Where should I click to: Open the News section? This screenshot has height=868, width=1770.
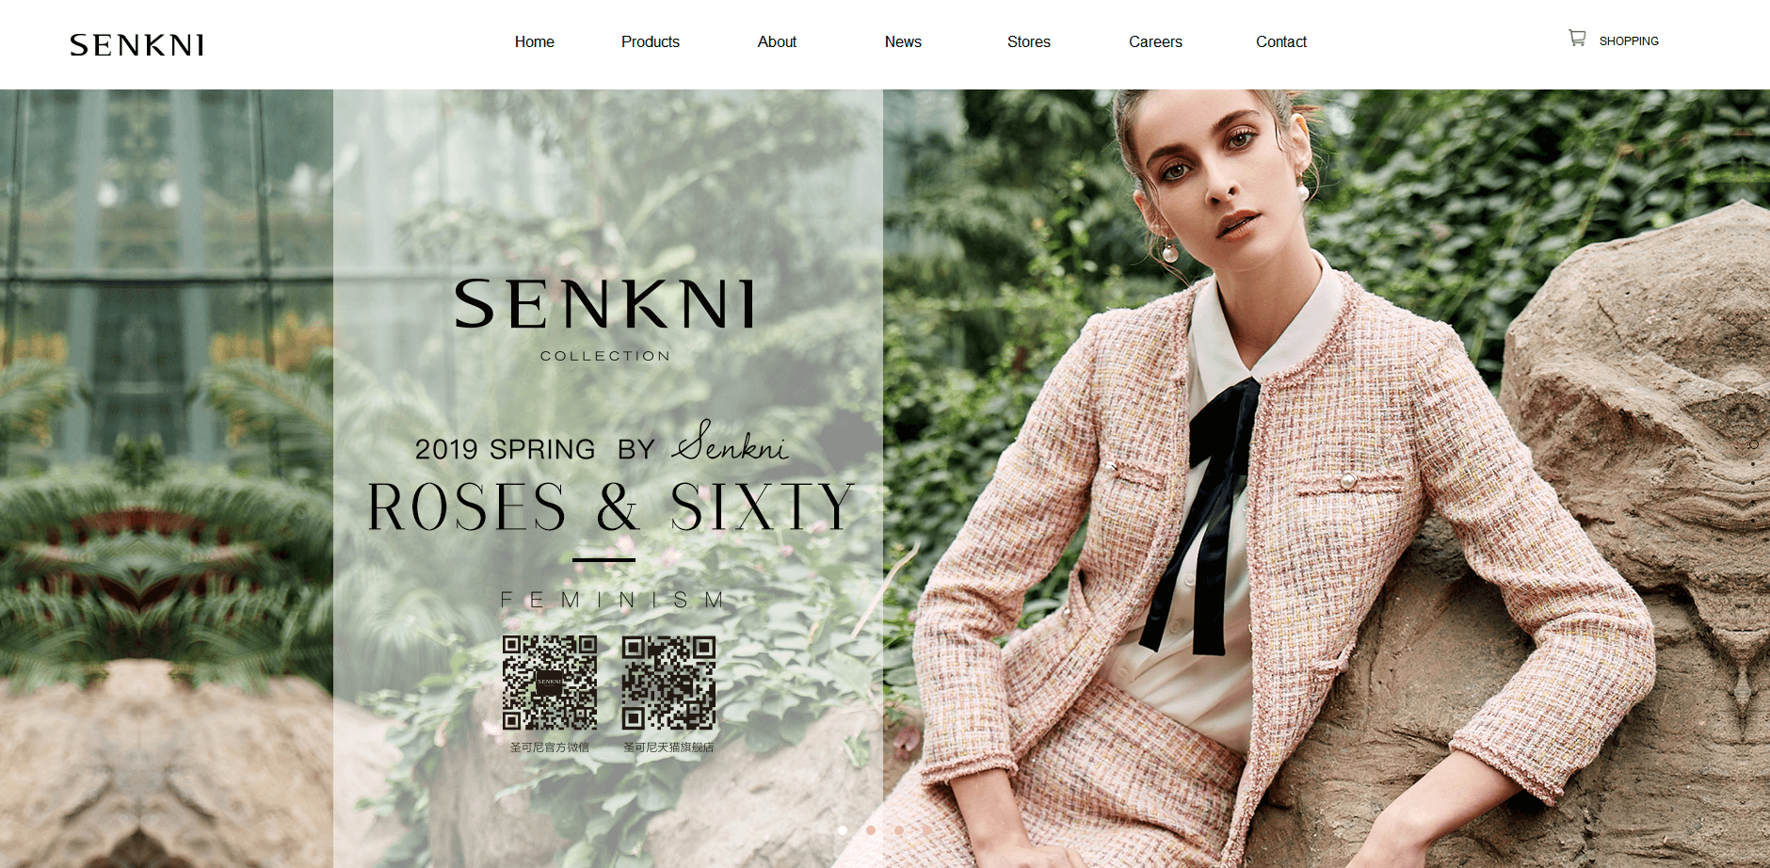903,41
